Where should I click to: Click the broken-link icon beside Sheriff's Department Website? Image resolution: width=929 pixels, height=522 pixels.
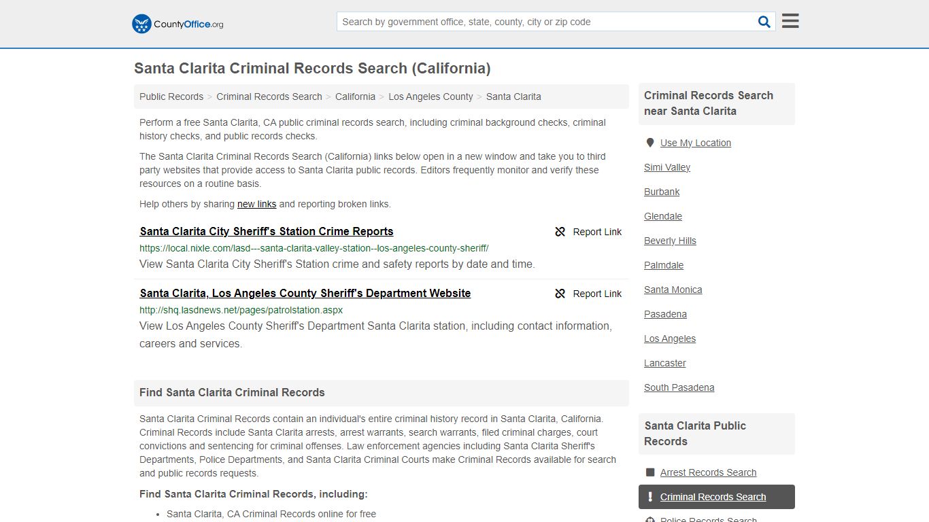tap(560, 294)
